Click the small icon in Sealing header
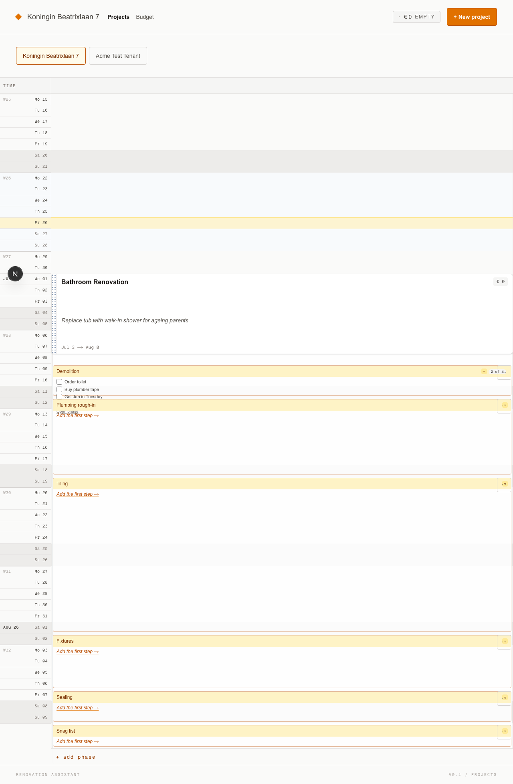The width and height of the screenshot is (513, 784). pyautogui.click(x=505, y=697)
